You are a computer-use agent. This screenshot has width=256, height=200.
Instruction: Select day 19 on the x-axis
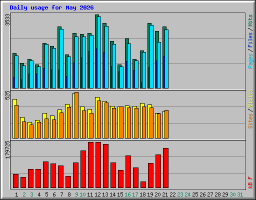[x=150, y=194]
